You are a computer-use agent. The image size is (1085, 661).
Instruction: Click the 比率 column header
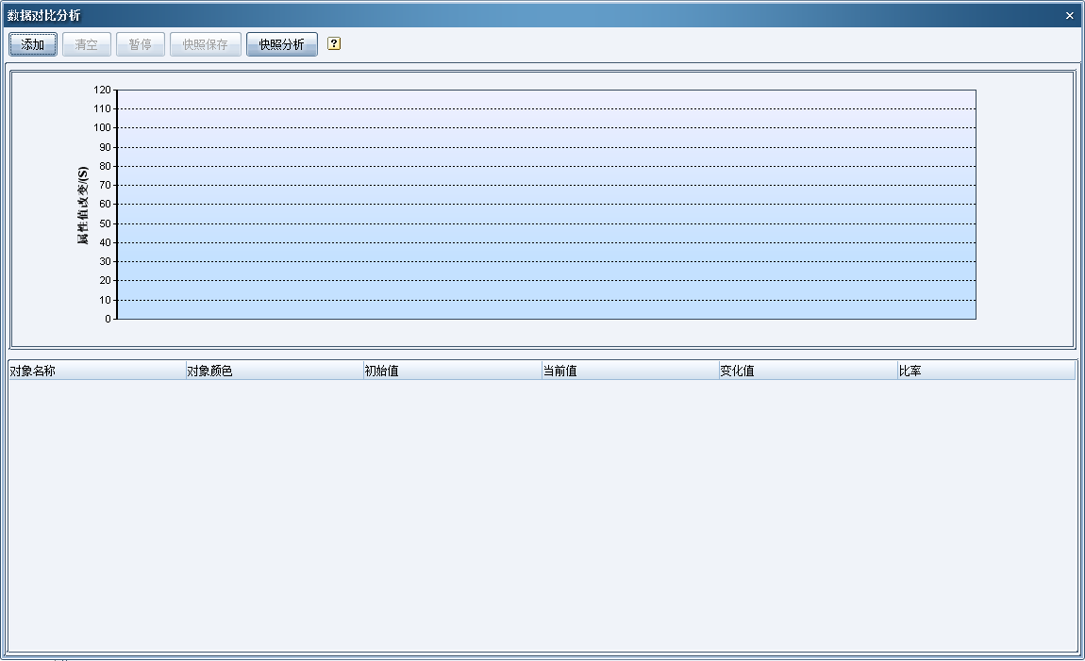click(985, 371)
